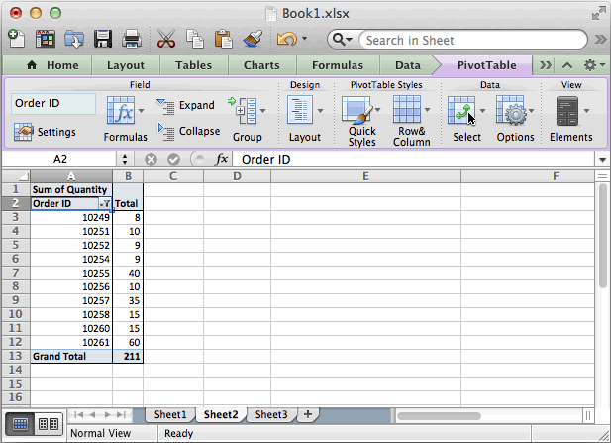
Task: Click the Print icon in toolbar
Action: click(131, 40)
